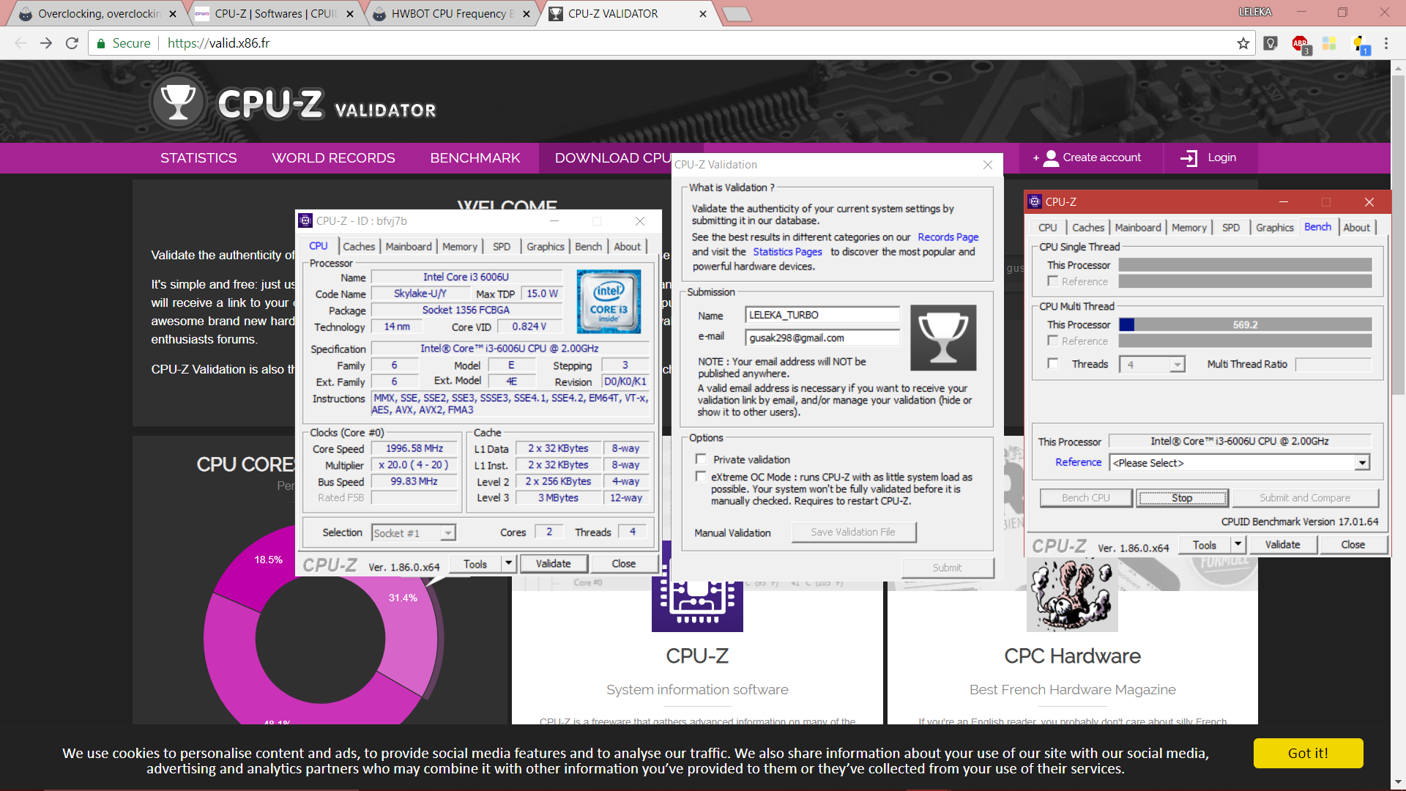Open the Threads count dropdown

coord(1152,364)
